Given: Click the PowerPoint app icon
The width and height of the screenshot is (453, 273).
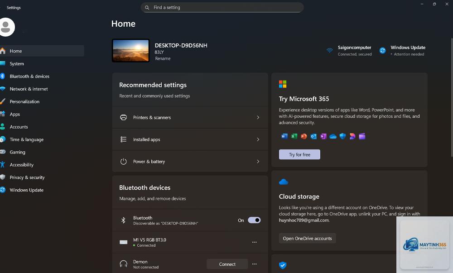Looking at the screenshot, I should coord(304,136).
